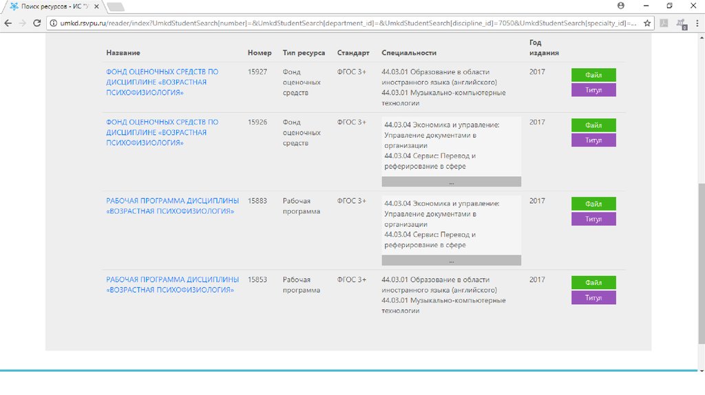Open a new browser tab
Screen dimensions: 705x395
(x=116, y=7)
